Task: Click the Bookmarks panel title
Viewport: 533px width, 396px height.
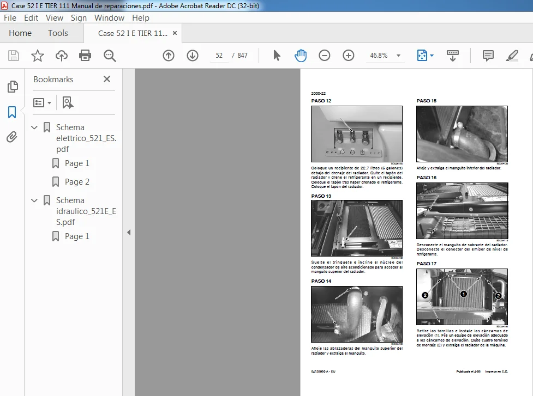Action: pyautogui.click(x=53, y=80)
